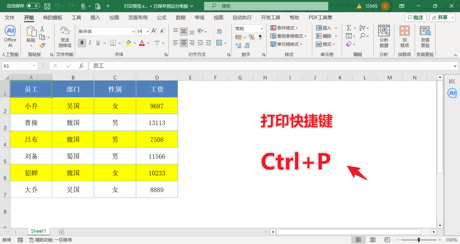This screenshot has height=244, width=460.
Task: Click the AutoSum sigma icon
Action: tap(349, 28)
